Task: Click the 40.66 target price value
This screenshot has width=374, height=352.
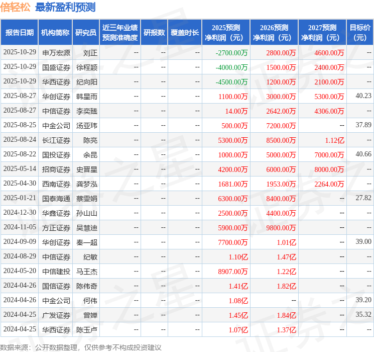Action: (x=363, y=154)
